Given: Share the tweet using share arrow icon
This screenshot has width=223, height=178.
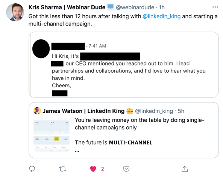Looking at the screenshot, I should click(185, 169).
